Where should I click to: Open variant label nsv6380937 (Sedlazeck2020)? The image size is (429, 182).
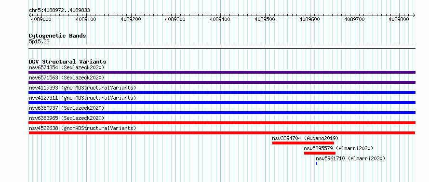(67, 108)
